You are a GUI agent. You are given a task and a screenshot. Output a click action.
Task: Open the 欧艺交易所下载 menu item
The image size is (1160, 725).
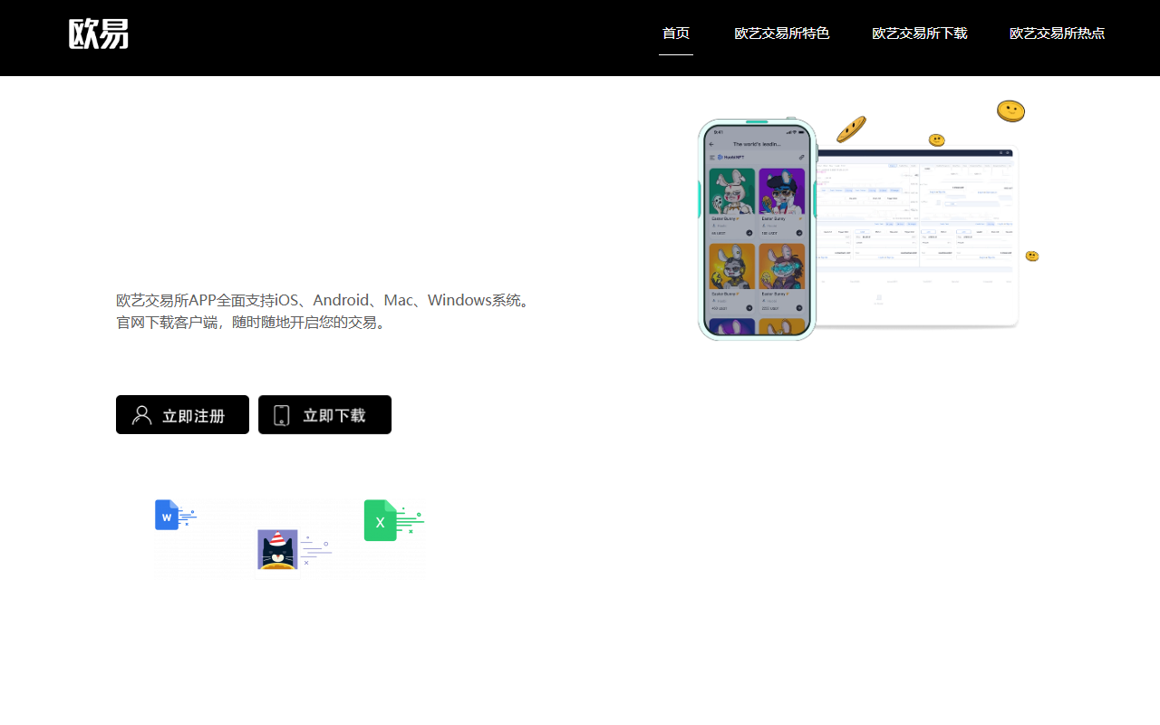click(x=920, y=34)
